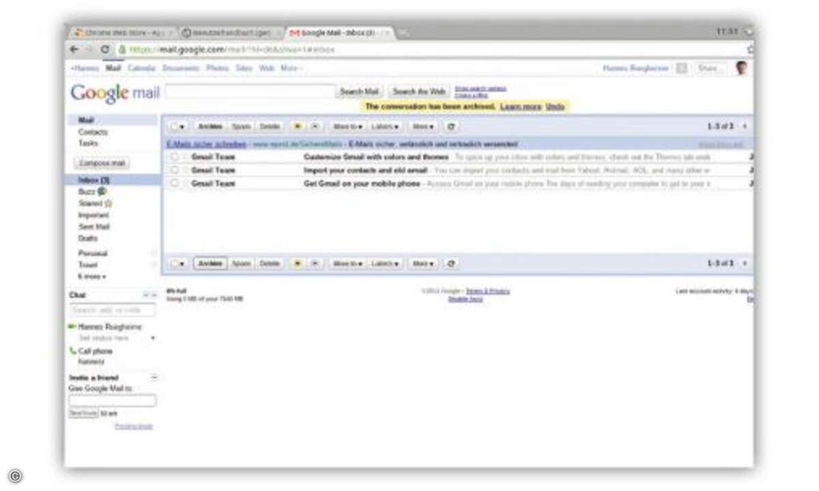Expand the '6 more' labels list
This screenshot has height=491, width=819.
tap(92, 276)
